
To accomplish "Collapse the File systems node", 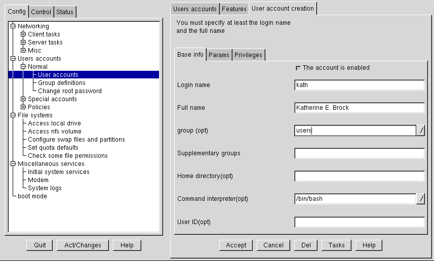I will pyautogui.click(x=13, y=115).
